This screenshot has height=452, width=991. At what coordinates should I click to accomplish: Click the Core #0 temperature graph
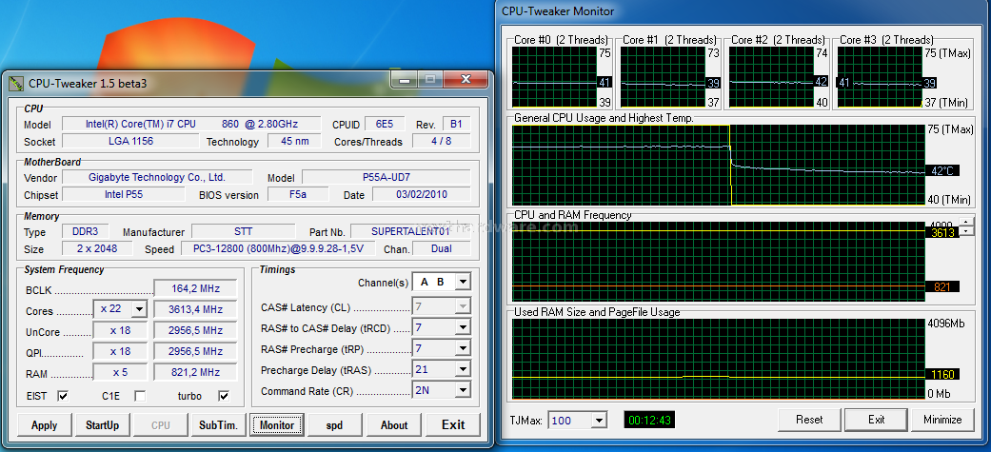[x=554, y=76]
